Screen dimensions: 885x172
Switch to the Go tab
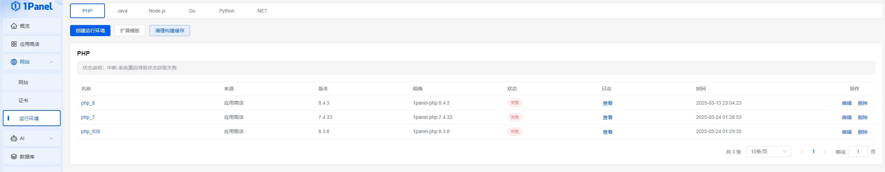point(192,11)
